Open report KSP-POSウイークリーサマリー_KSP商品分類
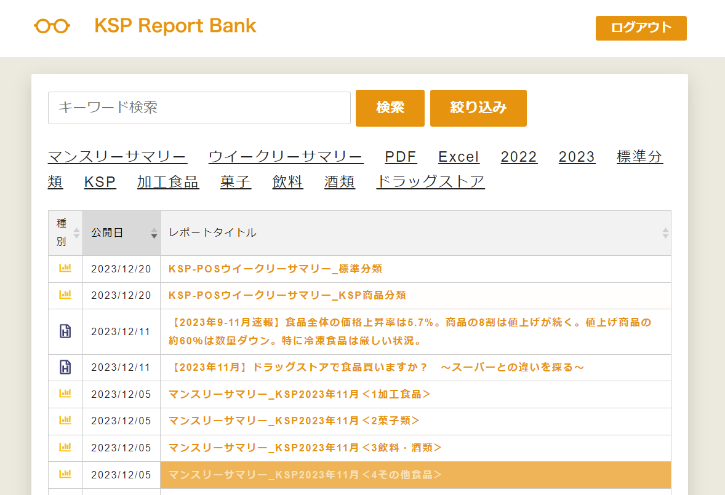725x495 pixels. [287, 295]
